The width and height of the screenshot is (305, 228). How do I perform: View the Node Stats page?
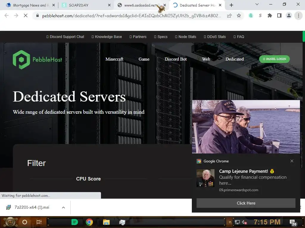(x=186, y=37)
